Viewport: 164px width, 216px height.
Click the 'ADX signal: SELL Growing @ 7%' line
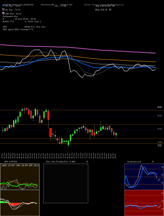18,29
